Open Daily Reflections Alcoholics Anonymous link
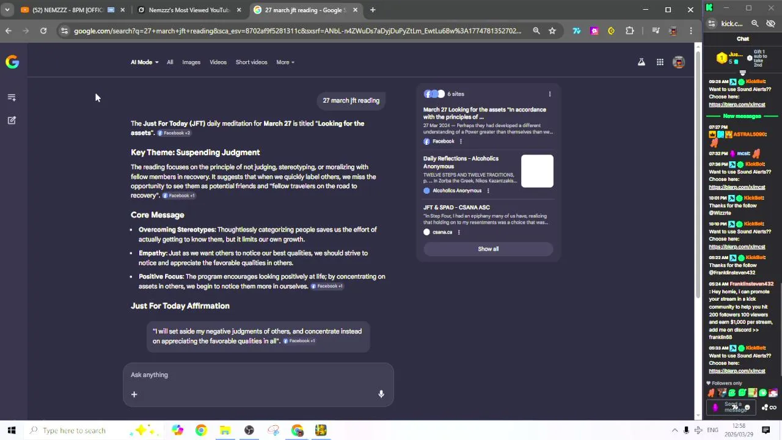Viewport: 782px width, 440px height. (461, 162)
